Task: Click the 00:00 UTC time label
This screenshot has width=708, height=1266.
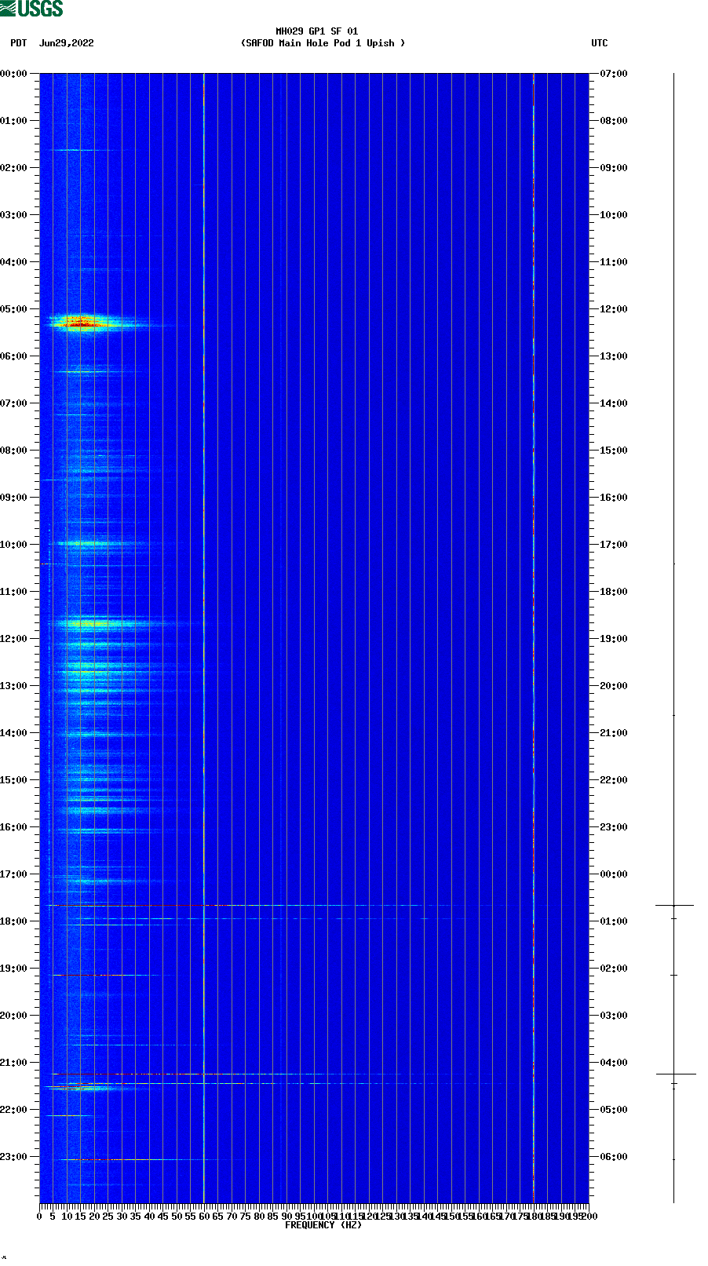Action: [613, 874]
